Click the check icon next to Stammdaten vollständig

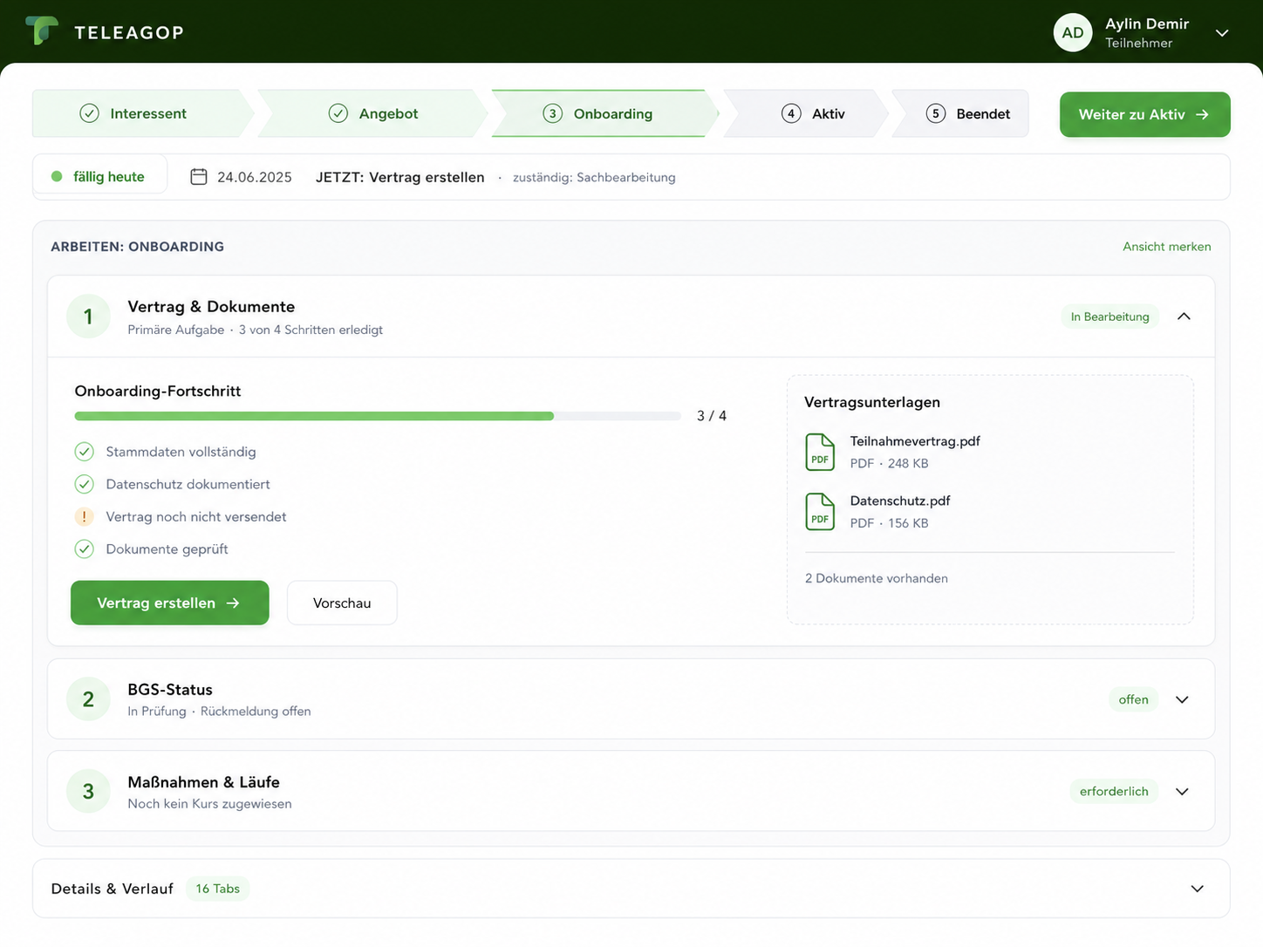(84, 452)
